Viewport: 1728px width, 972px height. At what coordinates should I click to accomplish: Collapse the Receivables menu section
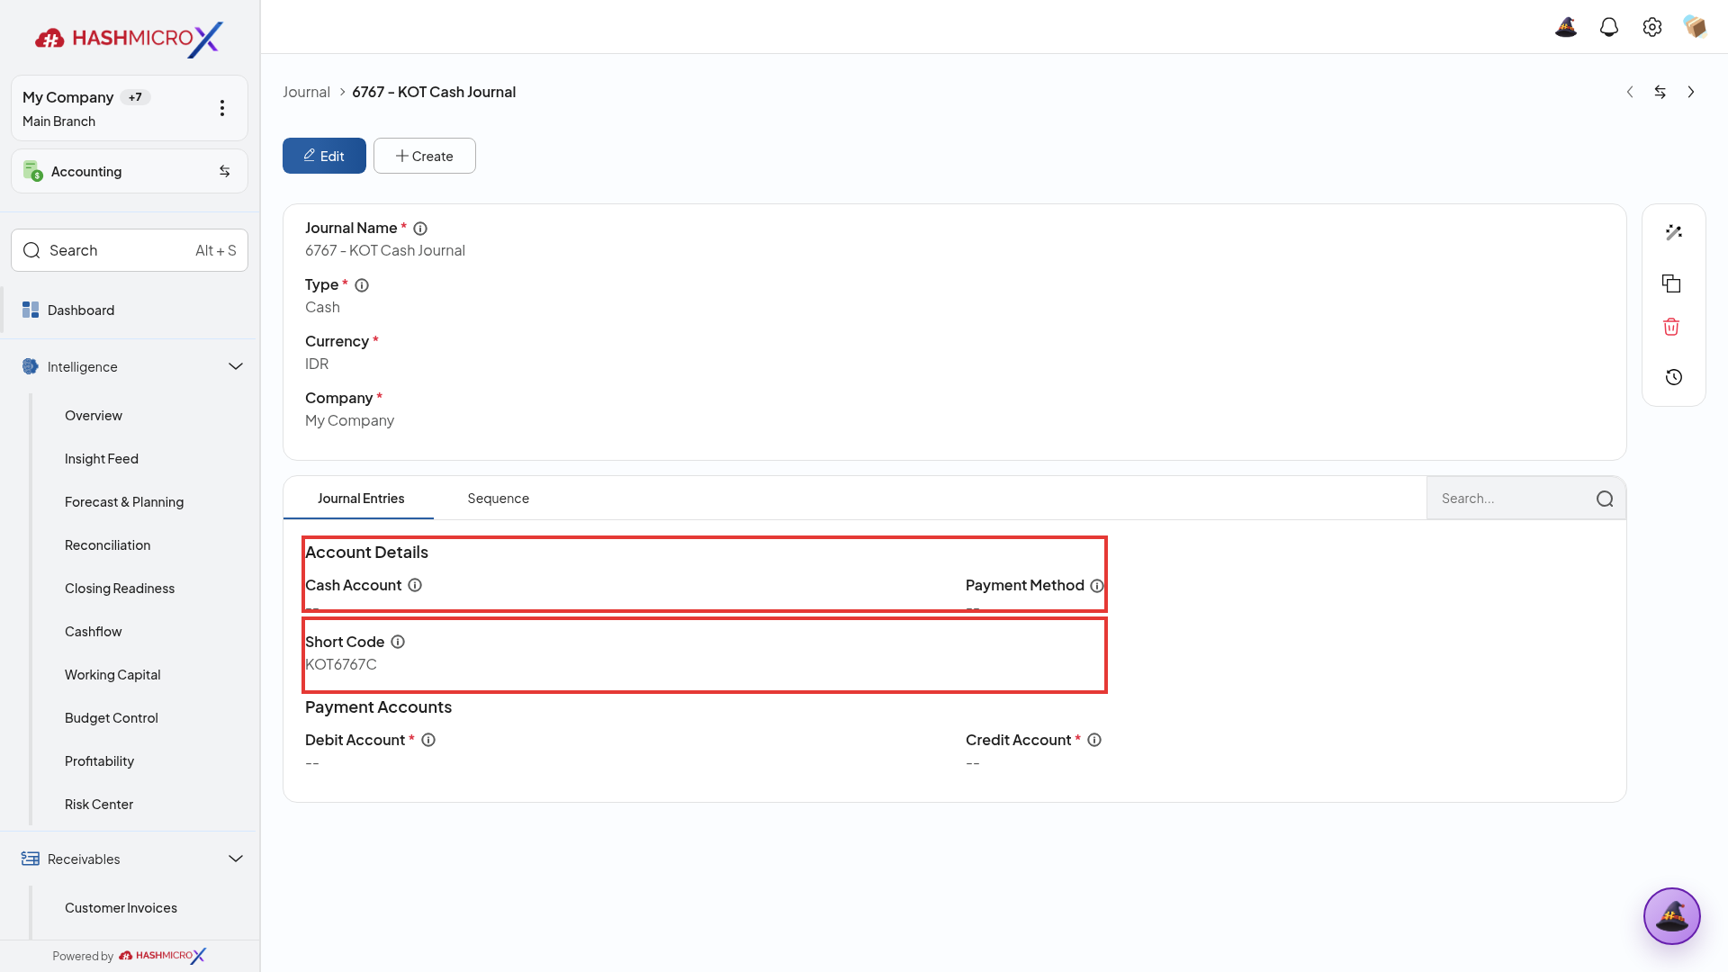pyautogui.click(x=236, y=859)
